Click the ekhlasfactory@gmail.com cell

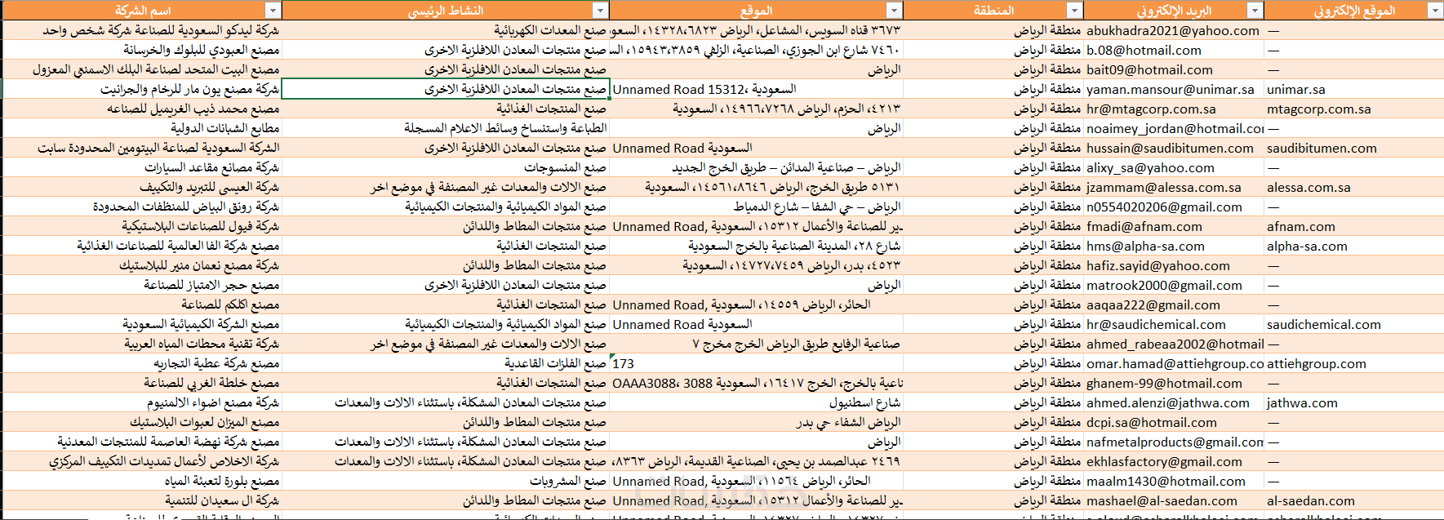(x=1174, y=461)
